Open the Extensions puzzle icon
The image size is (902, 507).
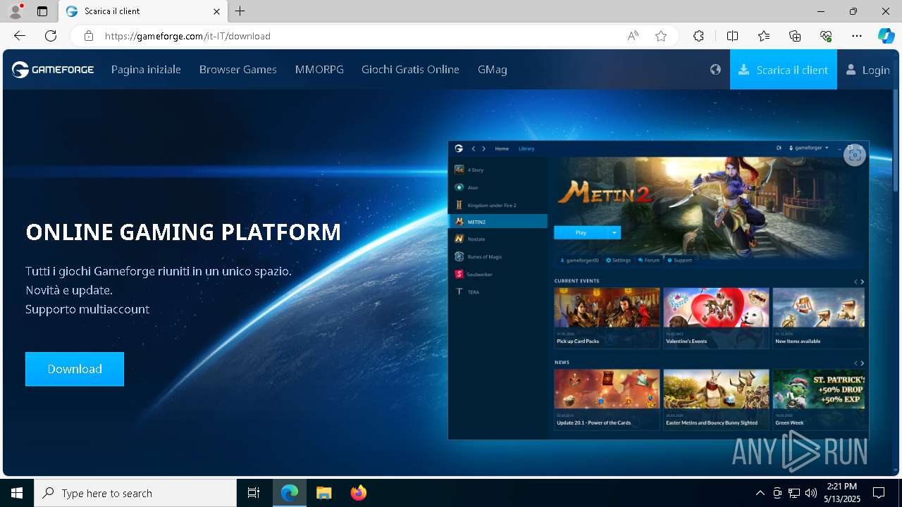(x=698, y=36)
